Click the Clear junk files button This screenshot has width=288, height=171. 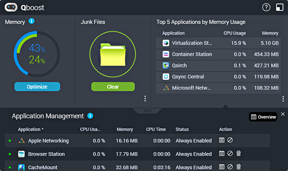[x=113, y=87]
